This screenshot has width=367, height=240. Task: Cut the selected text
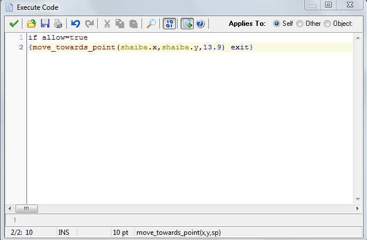click(x=107, y=24)
